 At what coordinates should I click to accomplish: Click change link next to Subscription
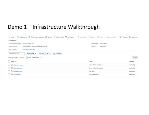tap(19, 43)
